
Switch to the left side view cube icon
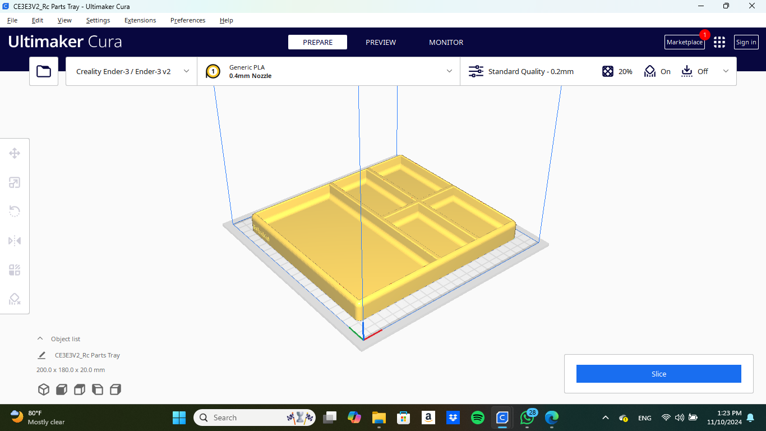pyautogui.click(x=98, y=389)
